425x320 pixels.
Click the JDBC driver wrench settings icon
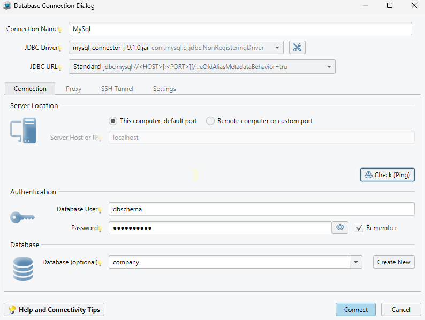[297, 48]
